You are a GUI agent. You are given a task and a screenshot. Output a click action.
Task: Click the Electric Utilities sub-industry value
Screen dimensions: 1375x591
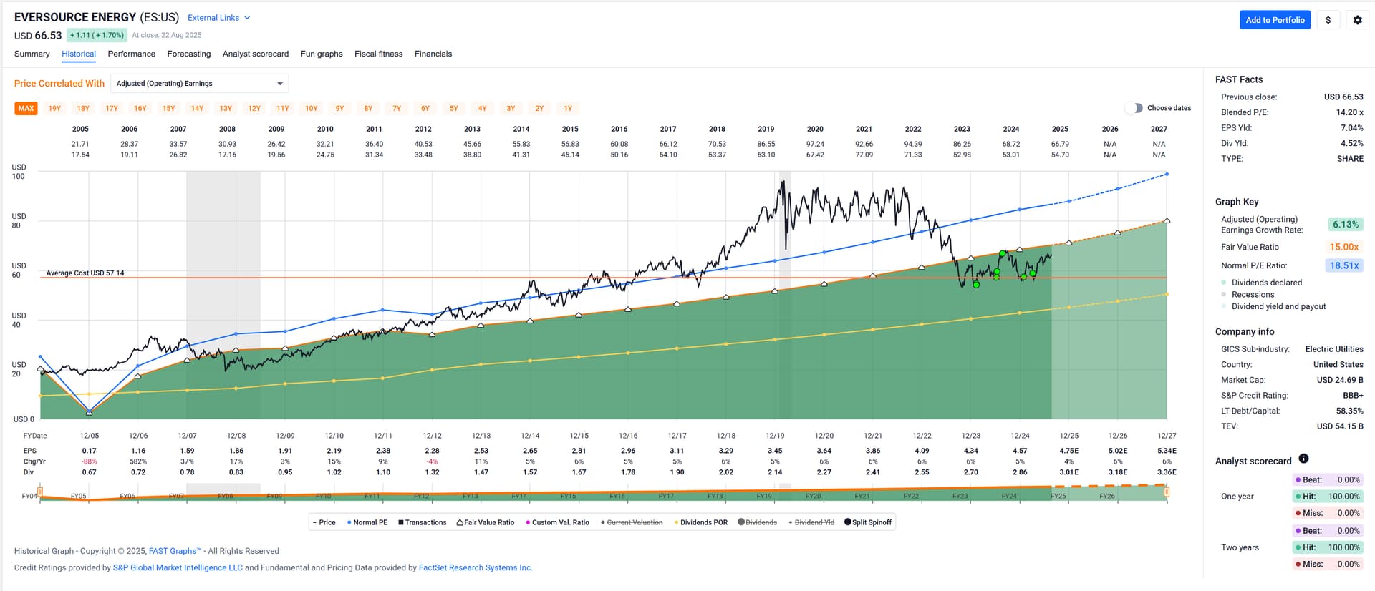coord(1334,349)
